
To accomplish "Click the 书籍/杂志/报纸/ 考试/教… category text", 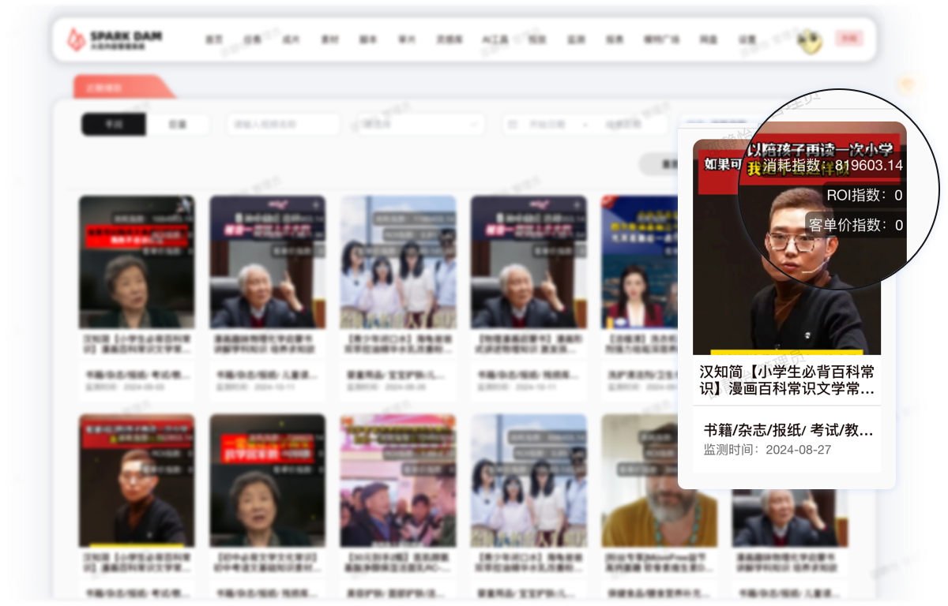I will tap(788, 430).
